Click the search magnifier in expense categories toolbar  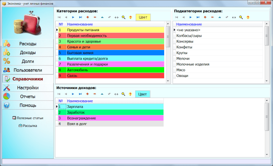click(123, 17)
